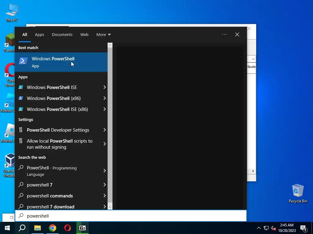Screen dimensions: 313x234
Task: Click search icon beside powershell commands
Action: tap(21, 195)
